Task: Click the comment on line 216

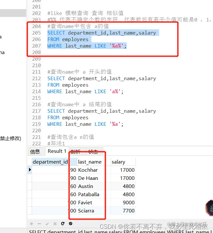Action: click(x=79, y=105)
